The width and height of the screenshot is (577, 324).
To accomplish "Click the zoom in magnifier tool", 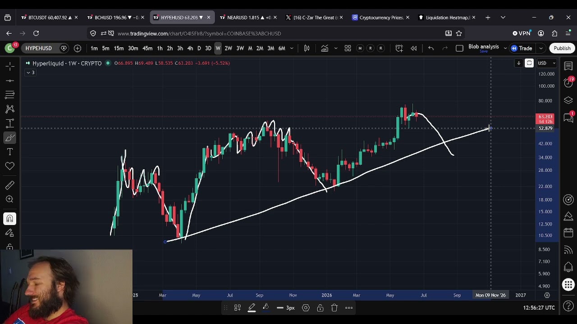I will 9,199.
